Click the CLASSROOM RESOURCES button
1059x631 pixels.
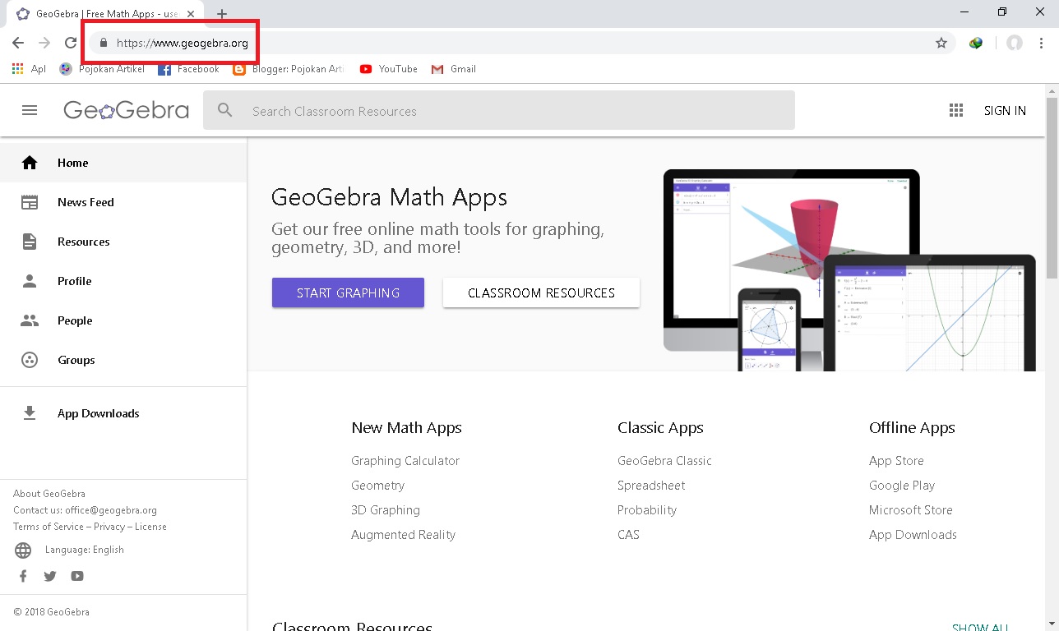541,292
